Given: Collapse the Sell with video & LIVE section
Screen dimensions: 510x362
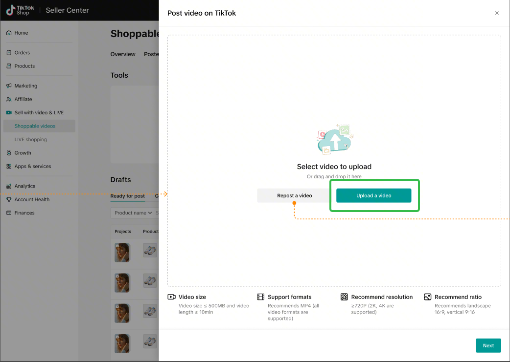Looking at the screenshot, I should [39, 112].
